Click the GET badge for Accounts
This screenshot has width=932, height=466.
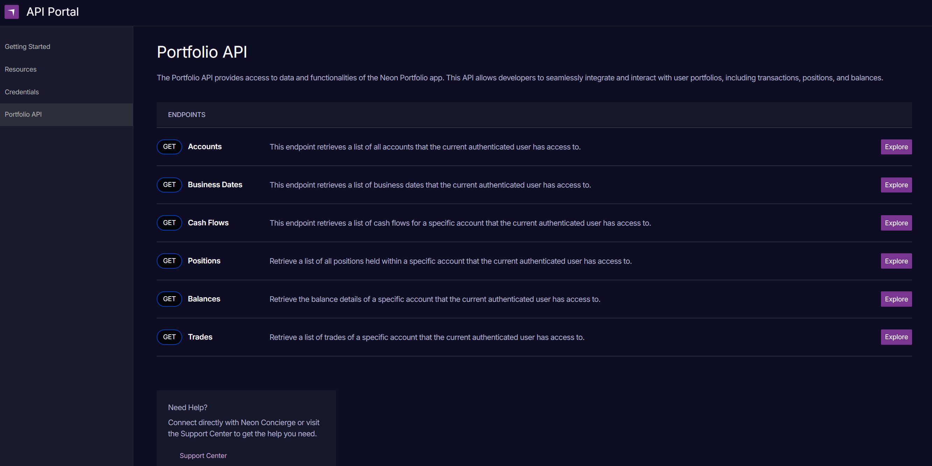point(169,147)
